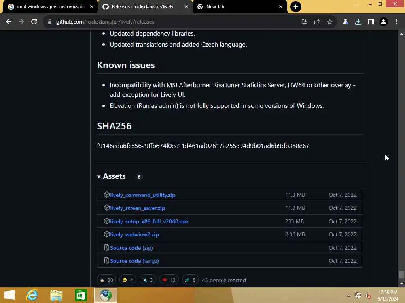Toggle the browser side panel
Viewport: 405px width, 303px height.
coord(371,22)
